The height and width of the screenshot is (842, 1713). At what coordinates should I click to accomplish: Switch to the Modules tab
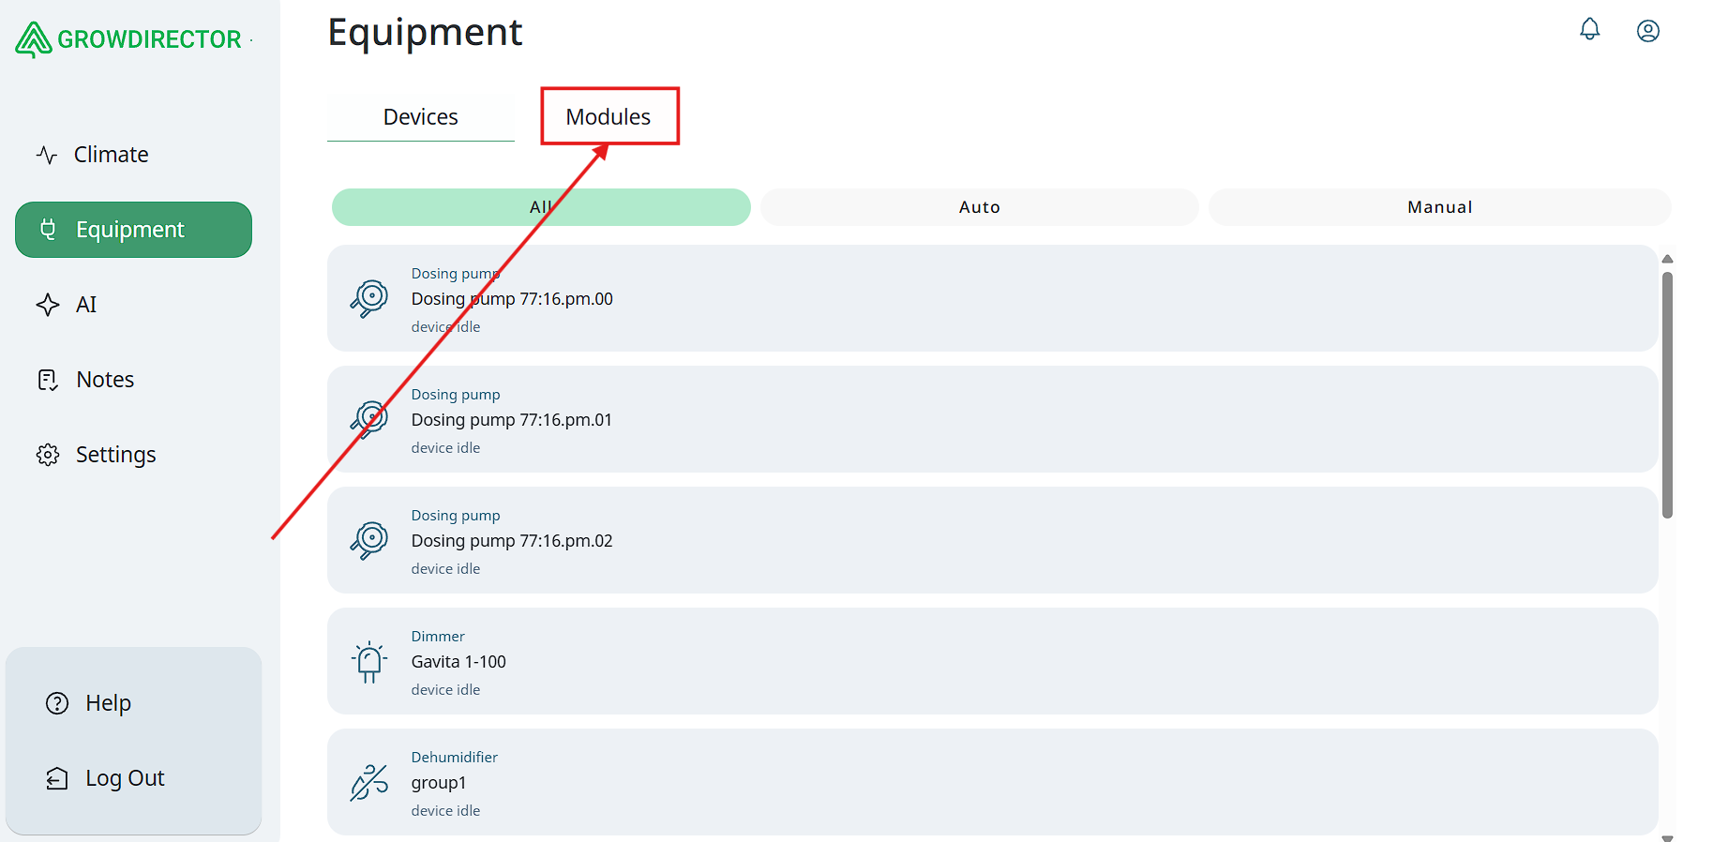[x=608, y=117]
